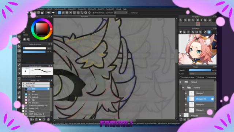Select the Bucket fill tool
The image size is (234, 132).
19,47
